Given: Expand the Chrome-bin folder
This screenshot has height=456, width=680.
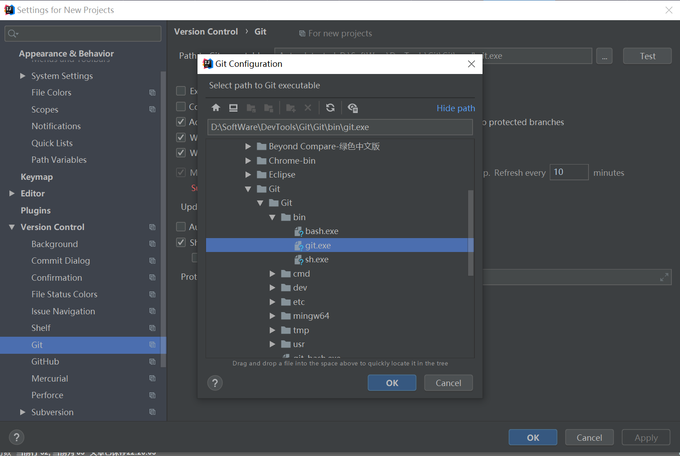Looking at the screenshot, I should click(x=248, y=161).
